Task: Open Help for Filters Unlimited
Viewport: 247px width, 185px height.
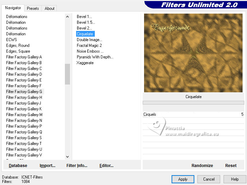Action: (x=235, y=179)
